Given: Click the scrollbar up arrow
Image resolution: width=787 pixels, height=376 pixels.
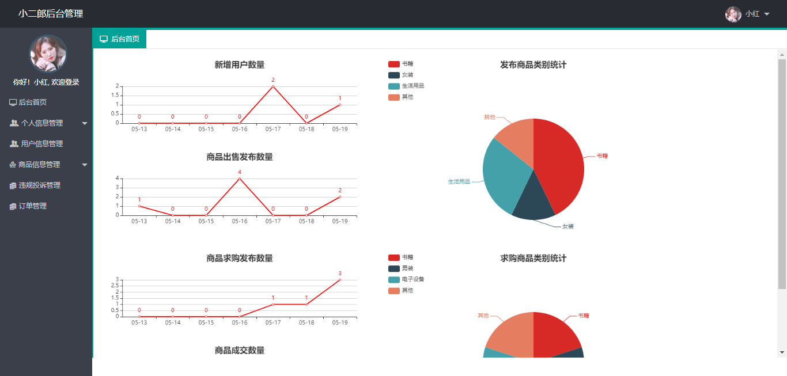Looking at the screenshot, I should coord(782,55).
